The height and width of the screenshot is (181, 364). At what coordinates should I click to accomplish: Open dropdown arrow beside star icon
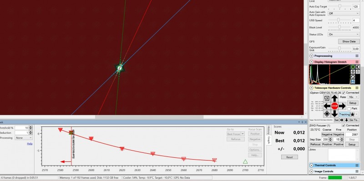pyautogui.click(x=357, y=115)
